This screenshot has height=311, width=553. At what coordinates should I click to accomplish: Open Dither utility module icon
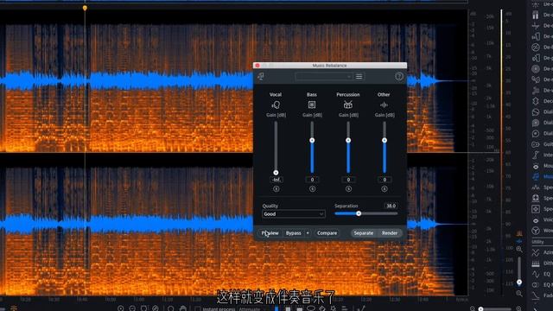(536, 263)
